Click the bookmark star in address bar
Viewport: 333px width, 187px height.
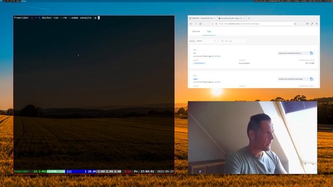[295, 24]
